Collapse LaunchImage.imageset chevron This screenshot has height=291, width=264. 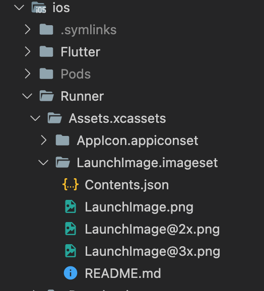43,163
